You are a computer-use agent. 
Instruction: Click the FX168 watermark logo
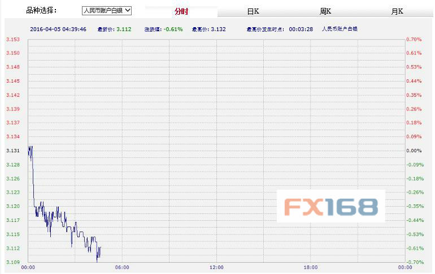330,207
